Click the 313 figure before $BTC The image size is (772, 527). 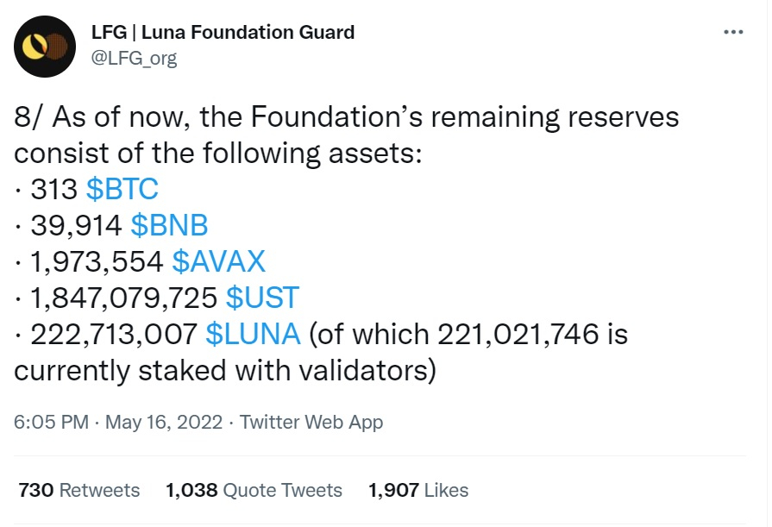[x=54, y=189]
